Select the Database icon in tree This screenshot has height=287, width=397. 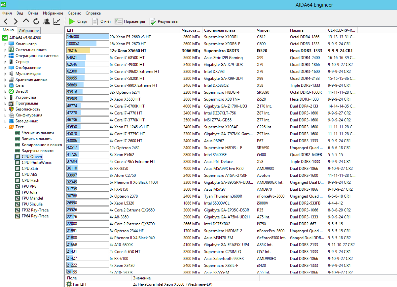tap(12, 121)
